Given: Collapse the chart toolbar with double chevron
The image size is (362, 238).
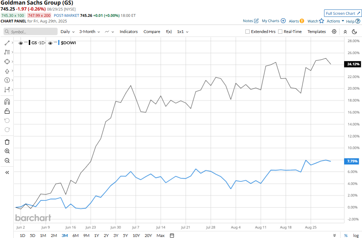Looking at the screenshot, I should [345, 32].
